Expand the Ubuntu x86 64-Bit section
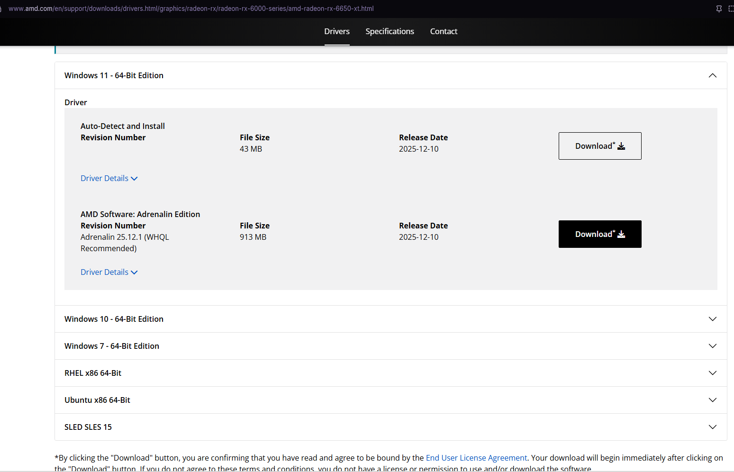The width and height of the screenshot is (734, 472). coord(97,400)
